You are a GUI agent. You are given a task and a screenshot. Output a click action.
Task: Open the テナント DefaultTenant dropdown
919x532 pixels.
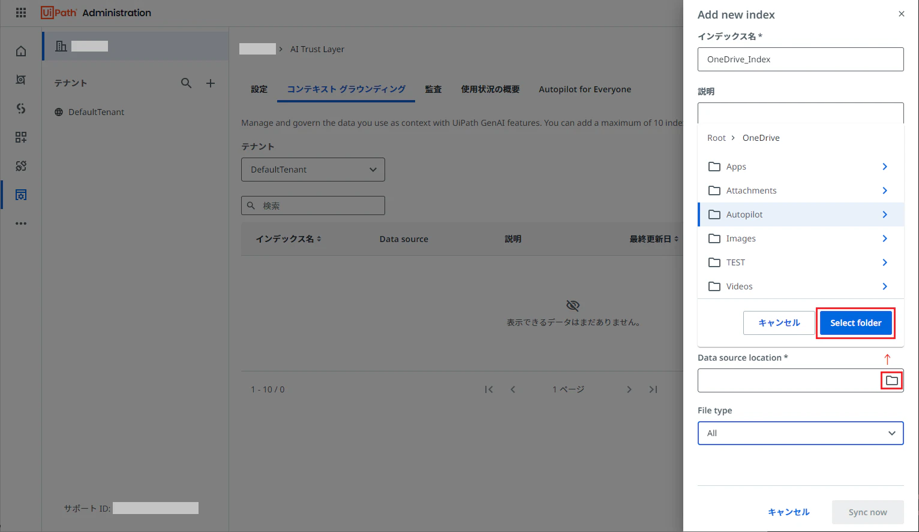click(313, 170)
